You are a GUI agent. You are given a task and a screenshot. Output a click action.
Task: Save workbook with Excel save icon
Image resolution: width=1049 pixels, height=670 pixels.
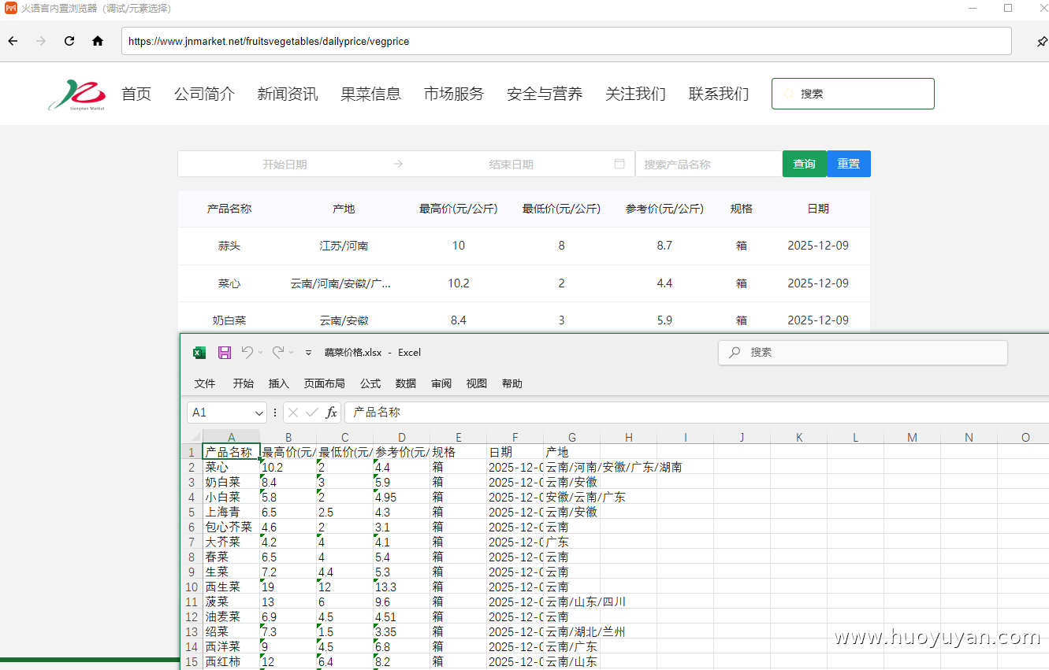point(225,352)
